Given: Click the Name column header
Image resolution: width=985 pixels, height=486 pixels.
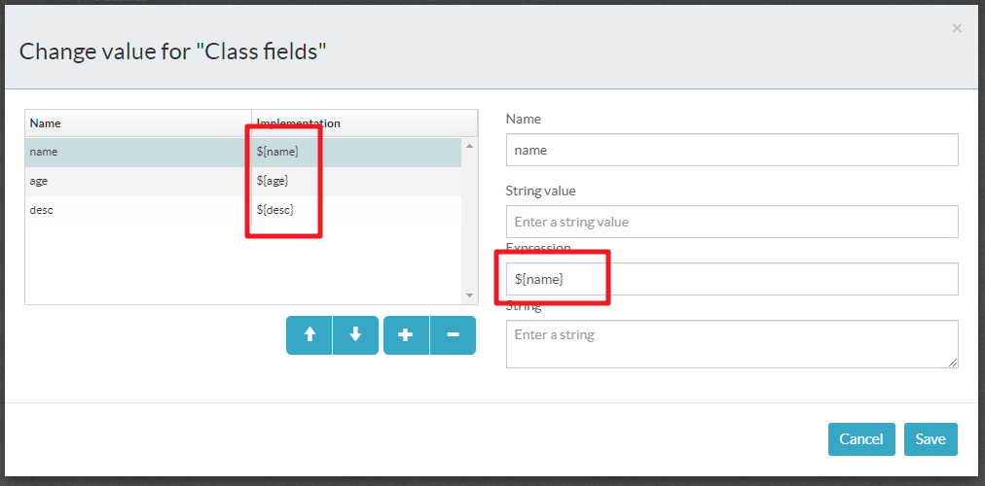Looking at the screenshot, I should 138,123.
